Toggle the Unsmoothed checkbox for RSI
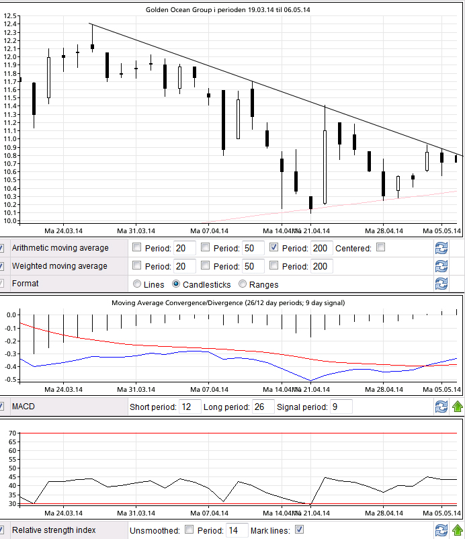This screenshot has width=465, height=539. (x=189, y=530)
